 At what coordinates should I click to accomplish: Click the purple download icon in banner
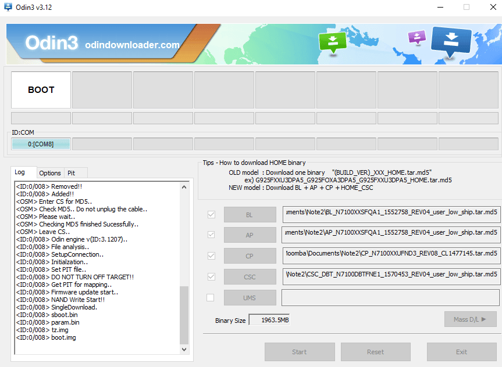pos(417,37)
